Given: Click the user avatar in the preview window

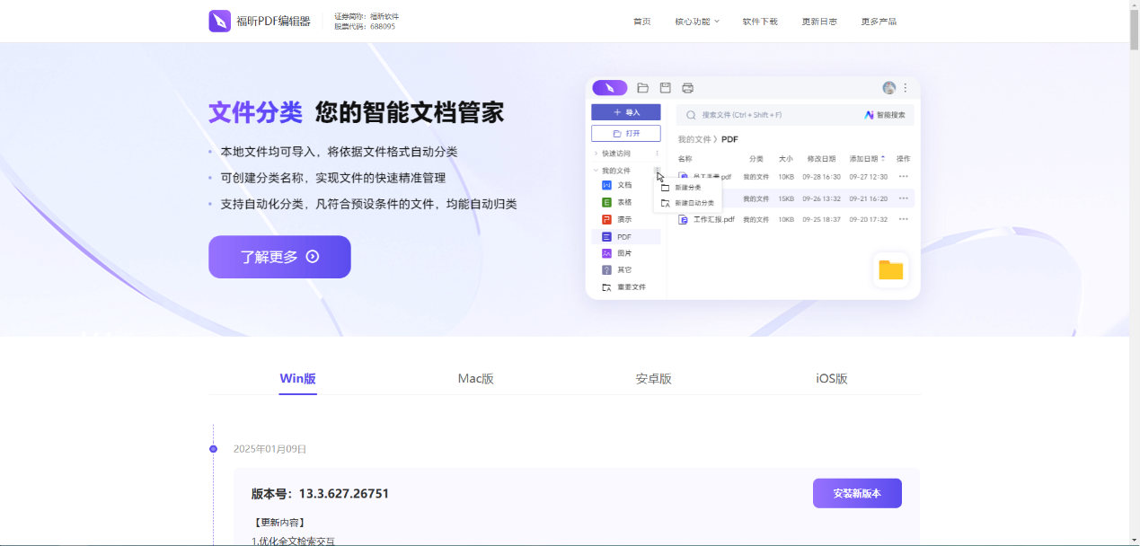Looking at the screenshot, I should (x=888, y=88).
